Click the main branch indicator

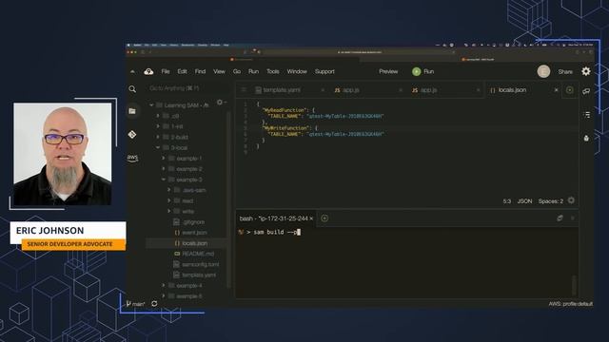(x=135, y=304)
